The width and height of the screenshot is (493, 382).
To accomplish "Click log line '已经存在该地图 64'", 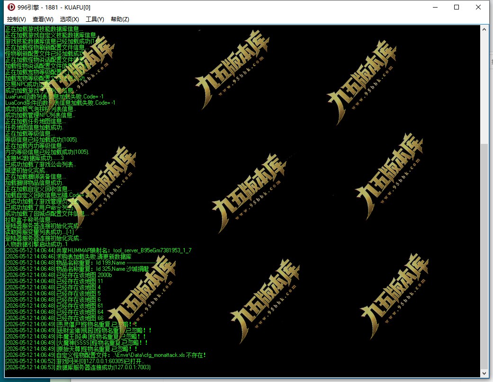I will pos(54,312).
